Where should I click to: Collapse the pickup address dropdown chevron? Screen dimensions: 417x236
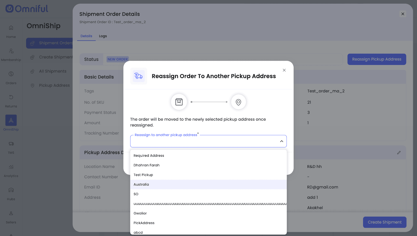pos(281,141)
